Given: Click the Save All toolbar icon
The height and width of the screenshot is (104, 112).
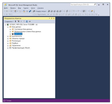Looking at the screenshot, I should click(30, 11).
